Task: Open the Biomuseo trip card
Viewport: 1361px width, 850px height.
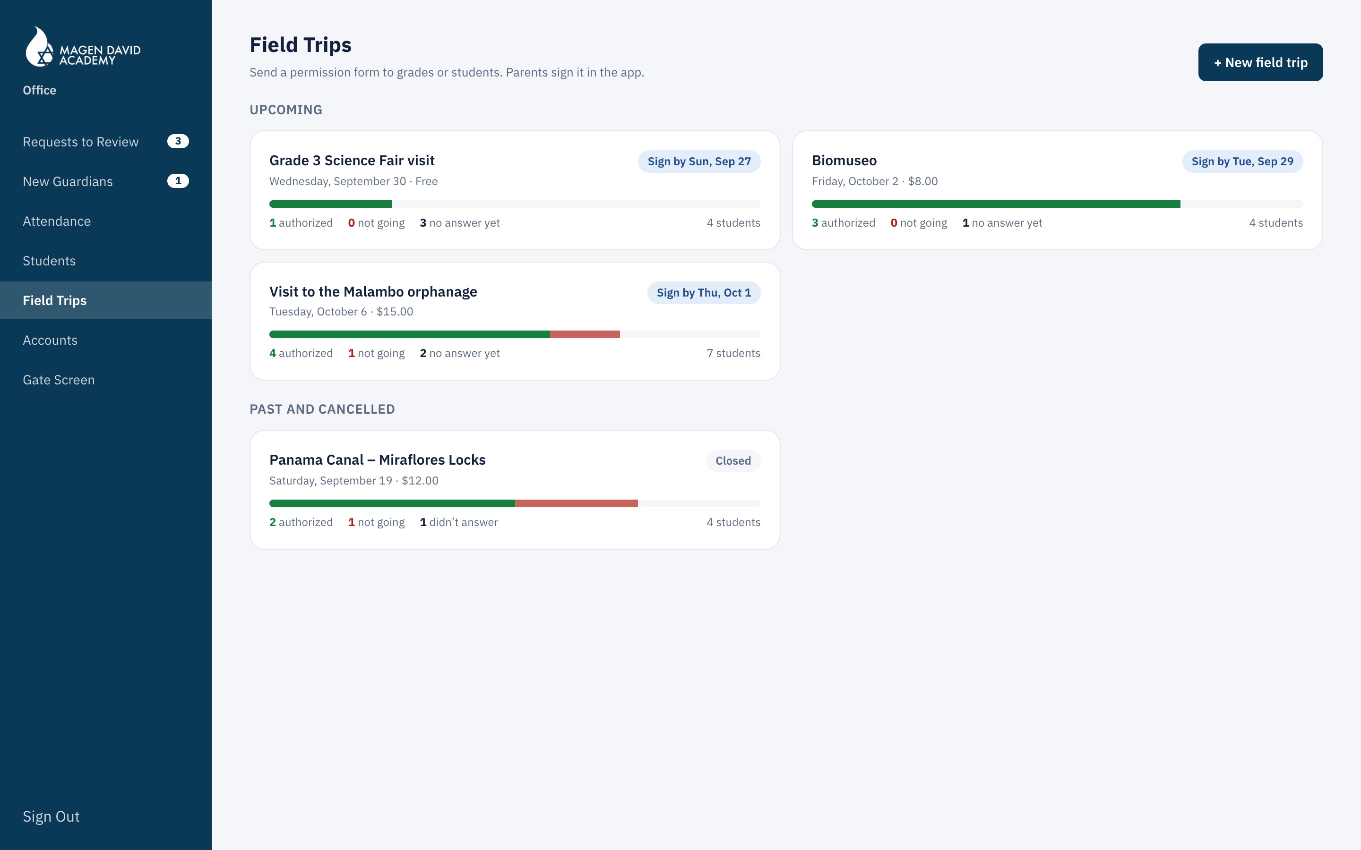Action: point(1057,191)
